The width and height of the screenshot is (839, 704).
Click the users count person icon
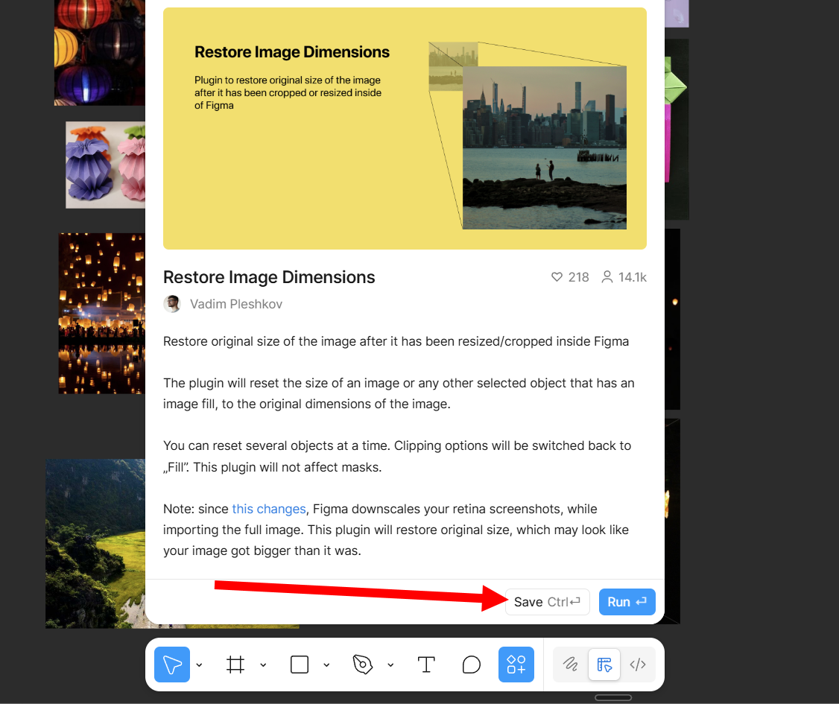point(607,277)
